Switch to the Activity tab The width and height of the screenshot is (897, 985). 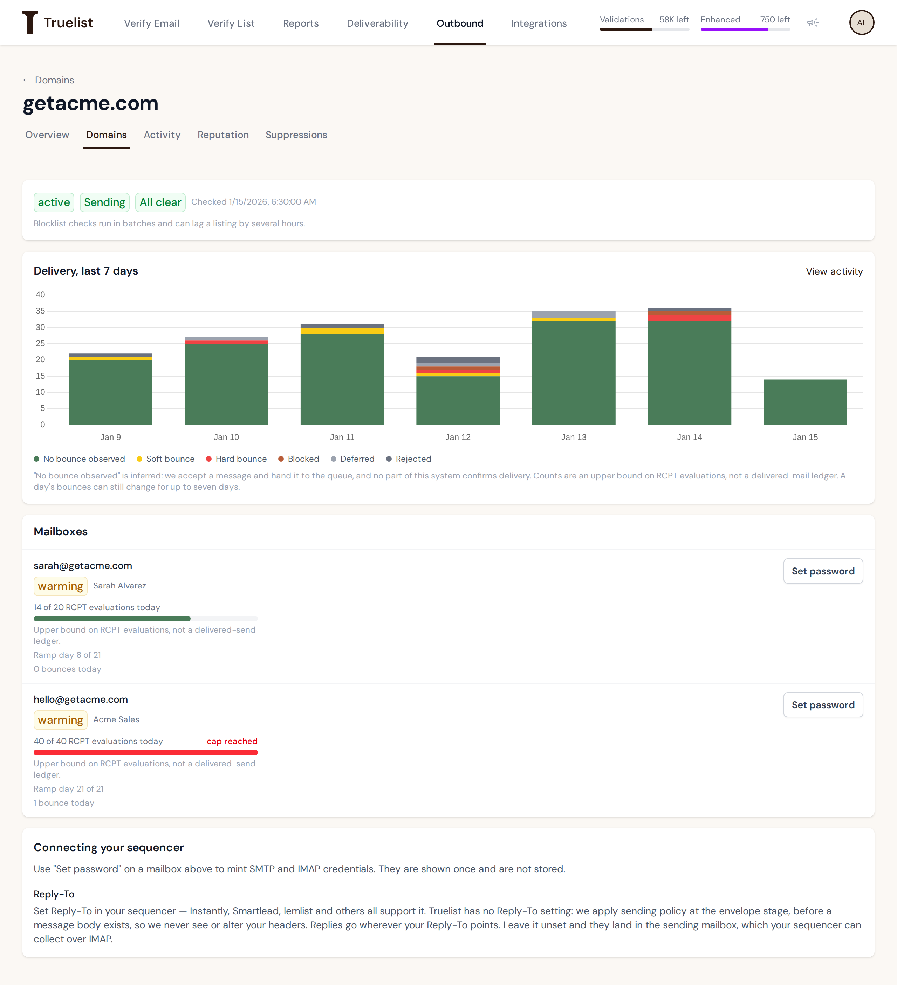click(162, 135)
